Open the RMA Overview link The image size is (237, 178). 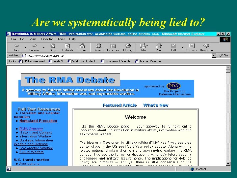[31, 129]
